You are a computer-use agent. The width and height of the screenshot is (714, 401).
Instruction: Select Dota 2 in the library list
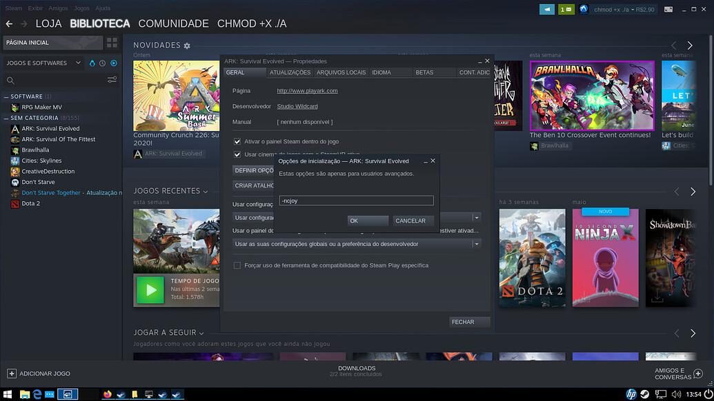(x=30, y=203)
